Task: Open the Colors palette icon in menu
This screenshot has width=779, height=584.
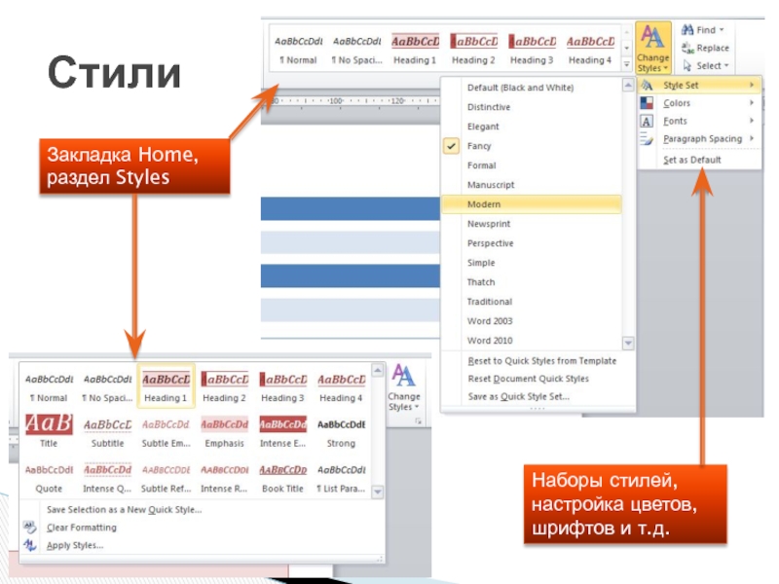Action: click(x=646, y=103)
